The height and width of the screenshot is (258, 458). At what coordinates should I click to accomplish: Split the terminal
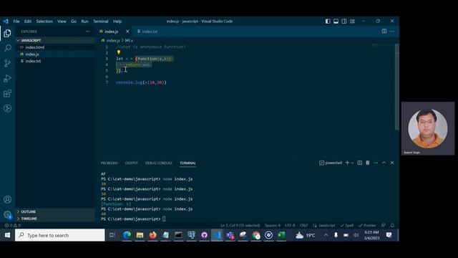click(x=359, y=163)
